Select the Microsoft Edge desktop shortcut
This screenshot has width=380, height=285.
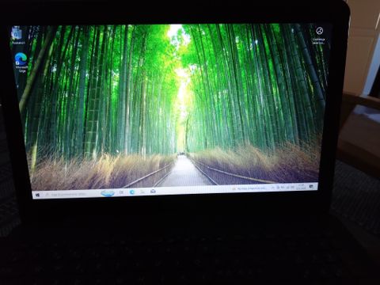21,63
